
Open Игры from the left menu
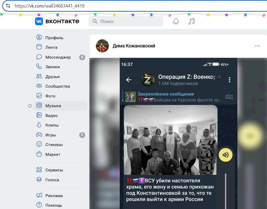point(50,135)
